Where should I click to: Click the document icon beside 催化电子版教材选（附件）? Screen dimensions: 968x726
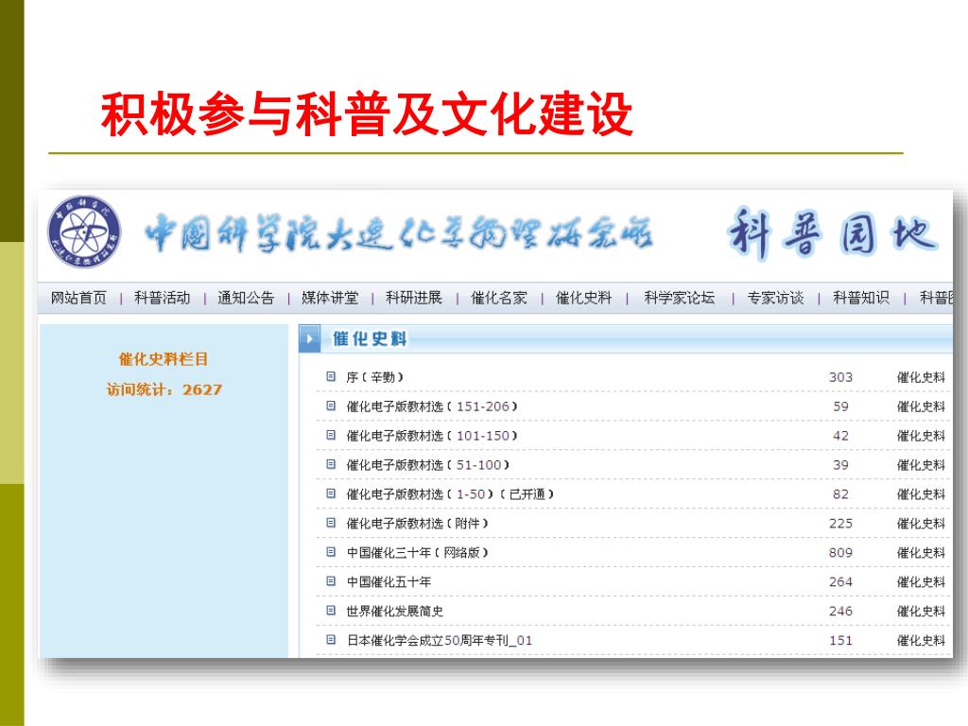point(331,522)
